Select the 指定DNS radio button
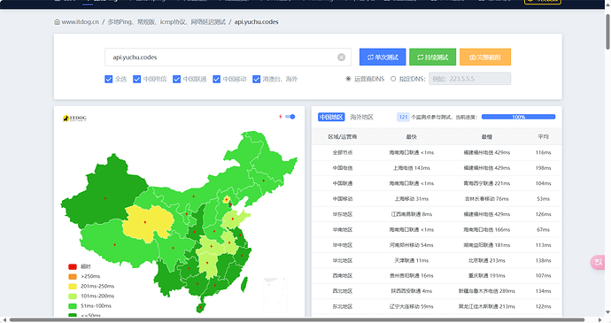The image size is (611, 323). click(393, 79)
